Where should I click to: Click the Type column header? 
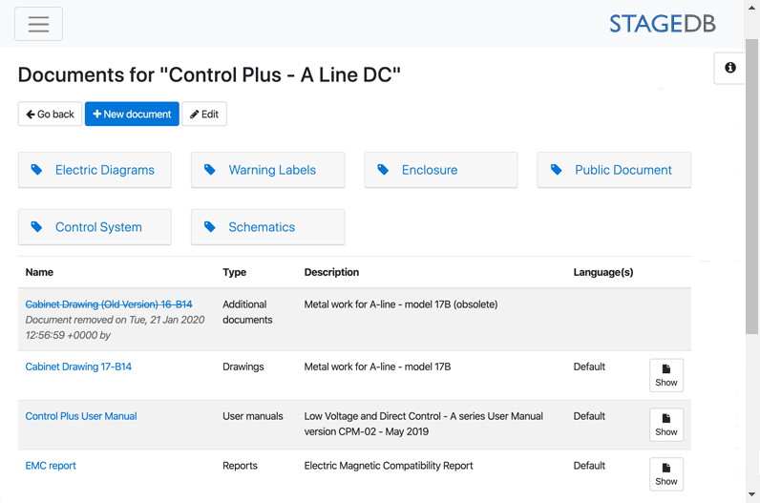(x=235, y=272)
